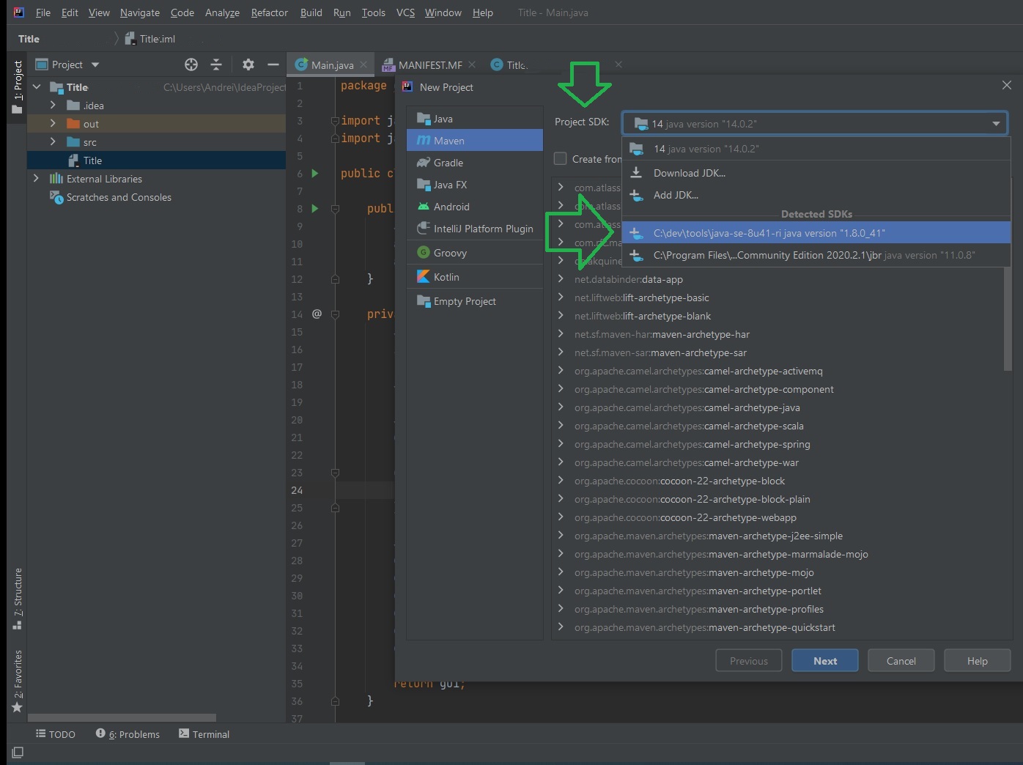Select 14 java version 14.0.2 in list
The width and height of the screenshot is (1023, 765).
(816, 149)
